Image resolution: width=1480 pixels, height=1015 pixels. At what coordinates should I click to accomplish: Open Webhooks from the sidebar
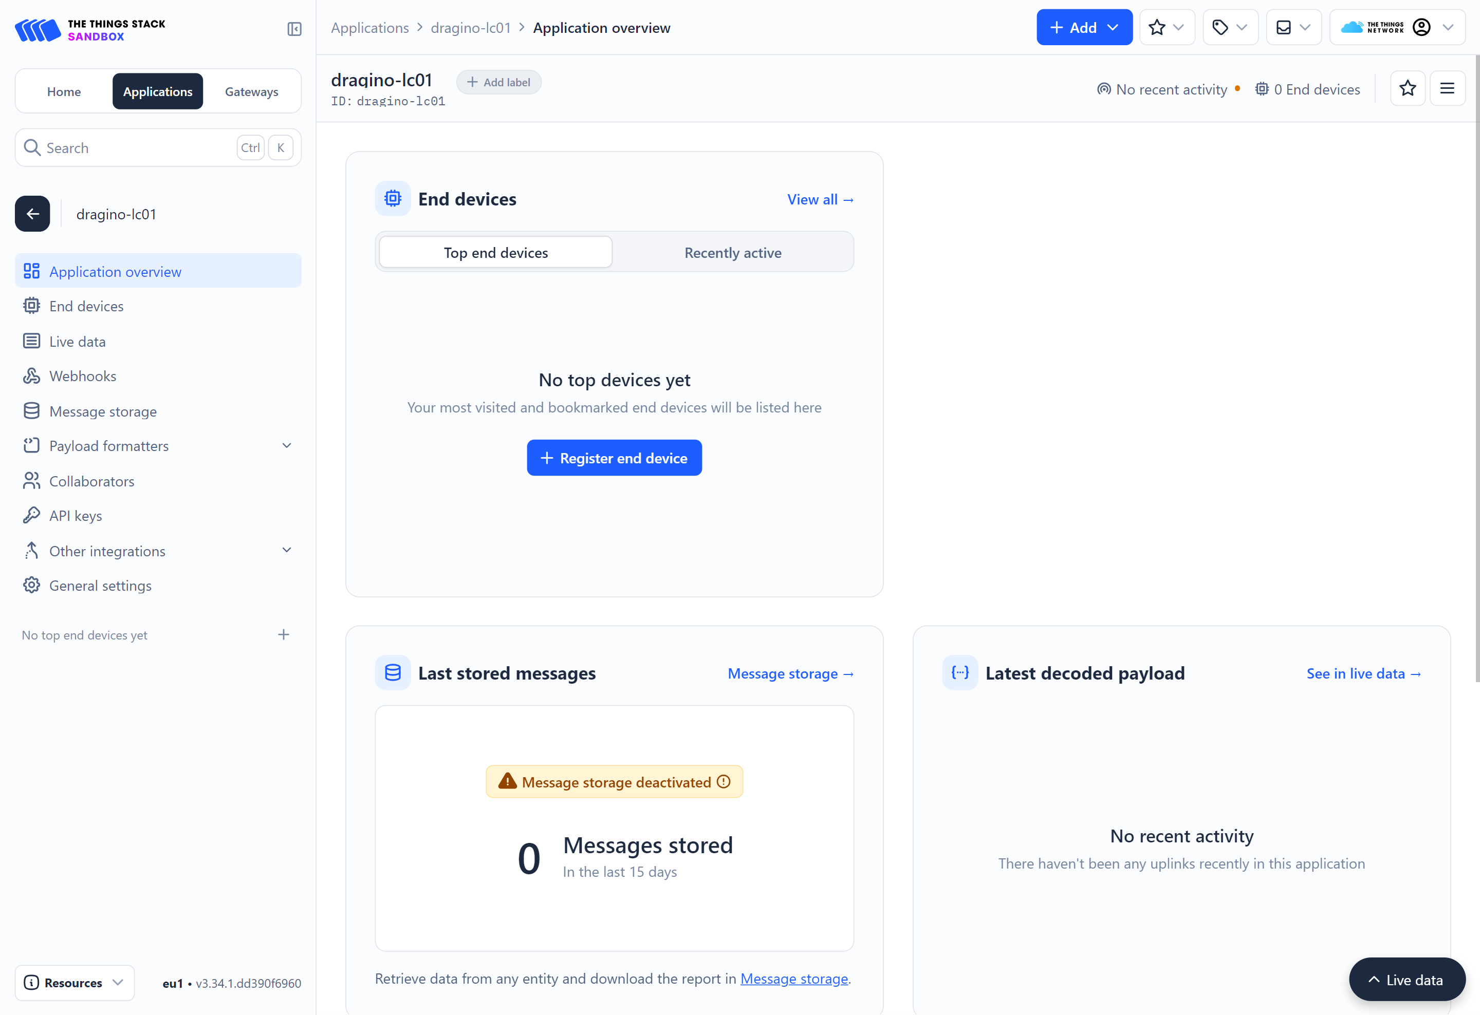(83, 376)
